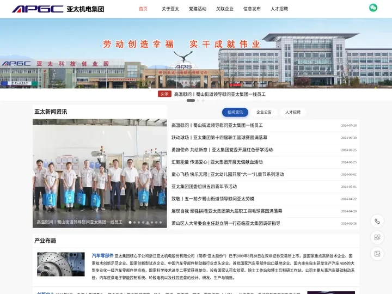Select first banner carousel indicator

point(191,101)
